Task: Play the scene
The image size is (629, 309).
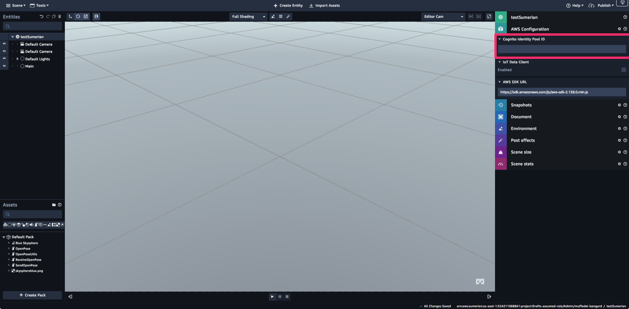Action: [x=272, y=297]
